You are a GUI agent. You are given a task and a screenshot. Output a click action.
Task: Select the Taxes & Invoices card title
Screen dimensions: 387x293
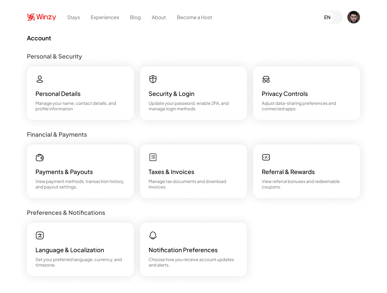(172, 172)
